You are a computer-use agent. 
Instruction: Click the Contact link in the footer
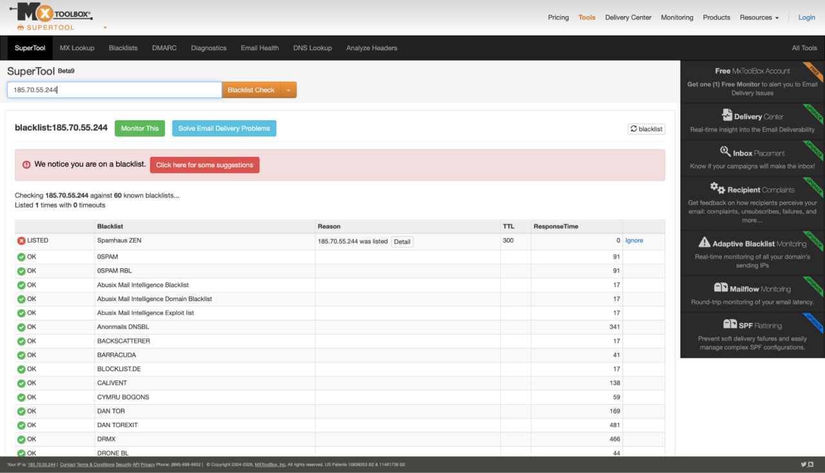[68, 464]
